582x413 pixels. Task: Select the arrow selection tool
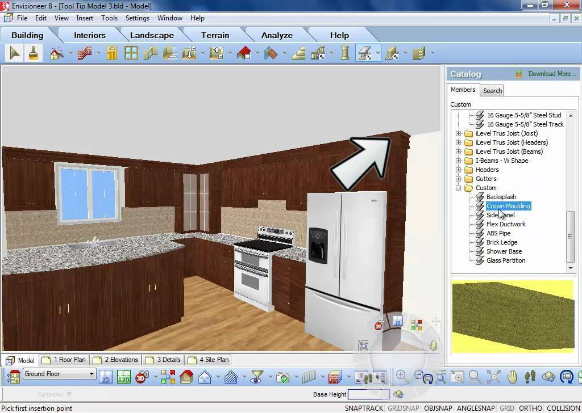point(14,53)
